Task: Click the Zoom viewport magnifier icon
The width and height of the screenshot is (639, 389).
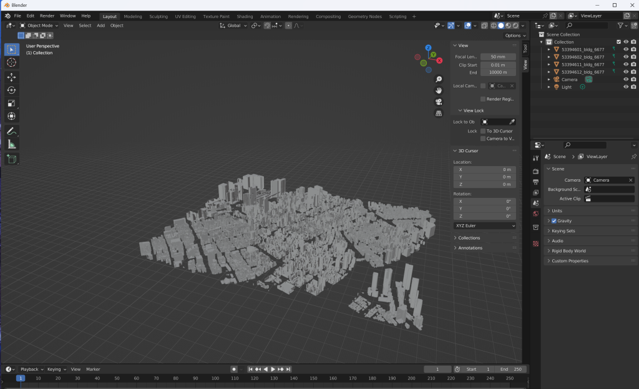Action: pyautogui.click(x=439, y=79)
